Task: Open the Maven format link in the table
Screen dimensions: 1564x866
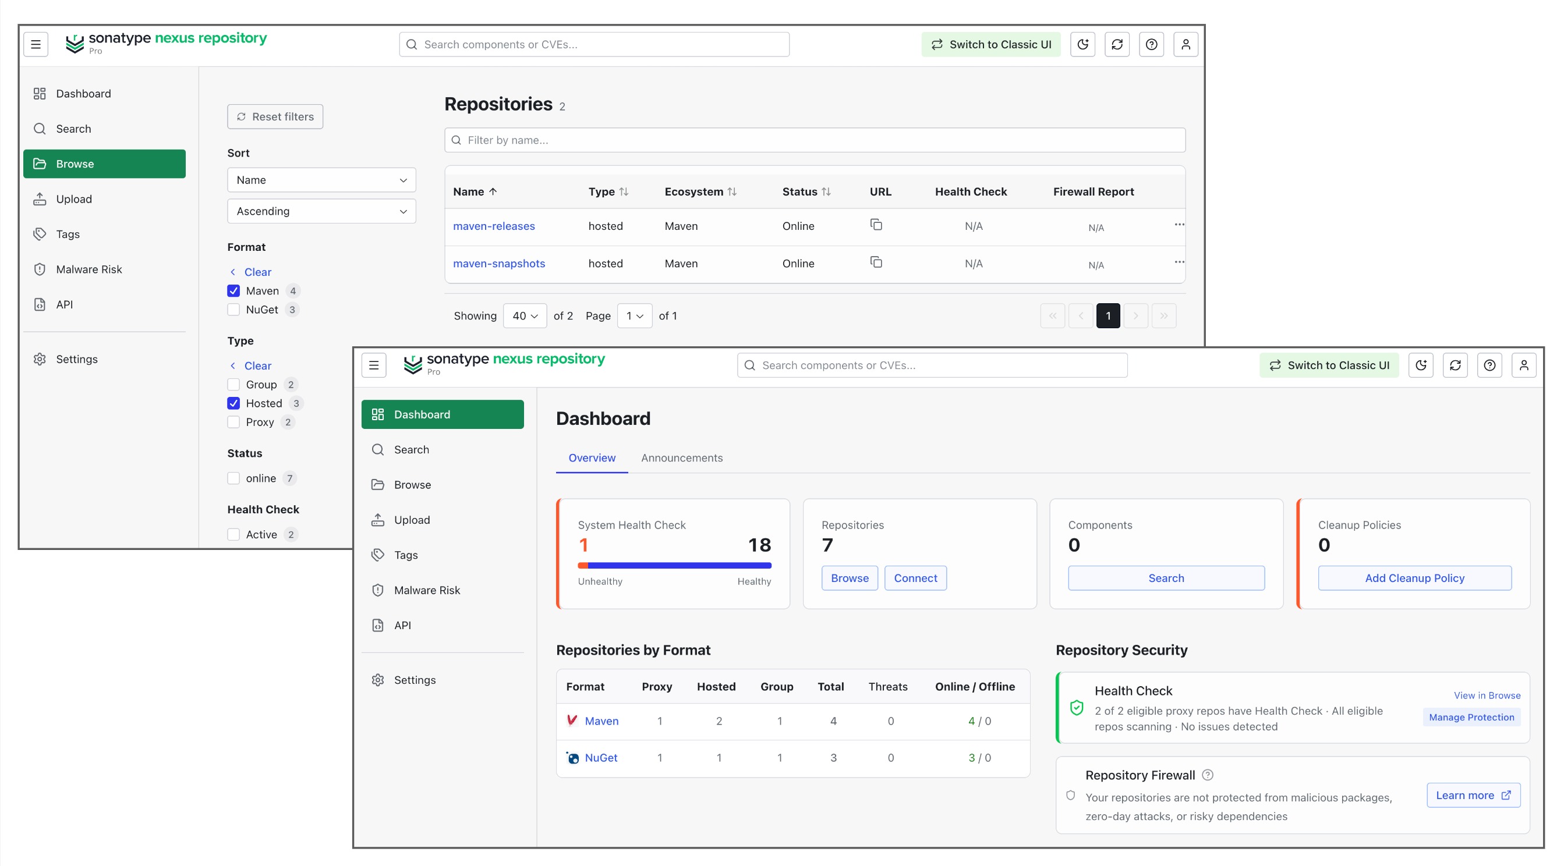Action: [601, 721]
